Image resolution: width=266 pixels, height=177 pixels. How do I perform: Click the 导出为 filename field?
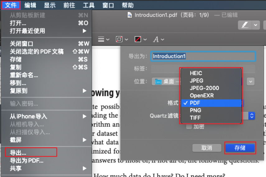pyautogui.click(x=203, y=56)
